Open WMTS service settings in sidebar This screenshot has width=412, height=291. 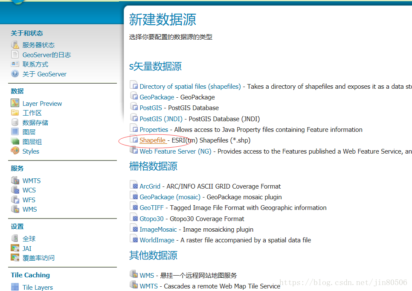32,181
